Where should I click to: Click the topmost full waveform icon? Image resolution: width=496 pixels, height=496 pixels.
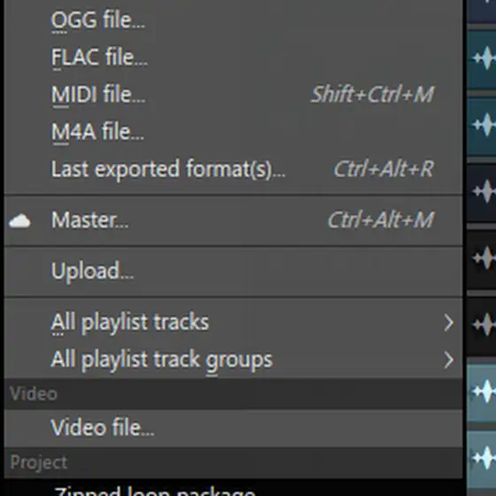(x=484, y=58)
